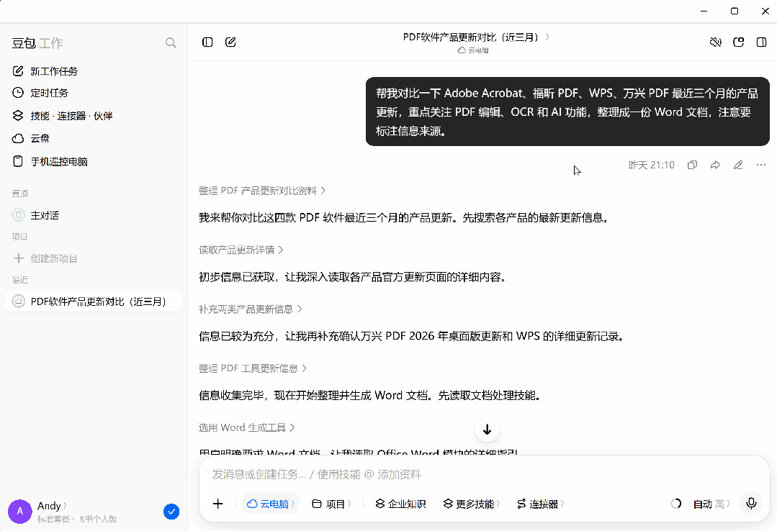Screen dimensions: 777x531
Task: Toggle the right side panel icon
Action: click(x=762, y=42)
